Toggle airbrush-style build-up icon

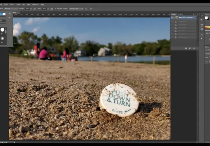[x=52, y=9]
